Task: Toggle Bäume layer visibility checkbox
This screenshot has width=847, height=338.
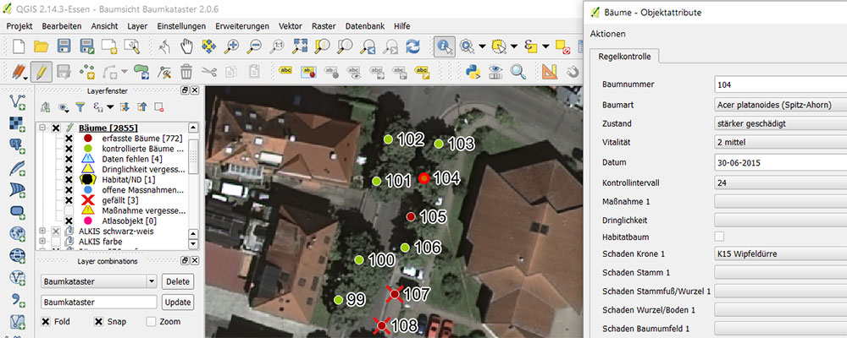Action: click(56, 128)
